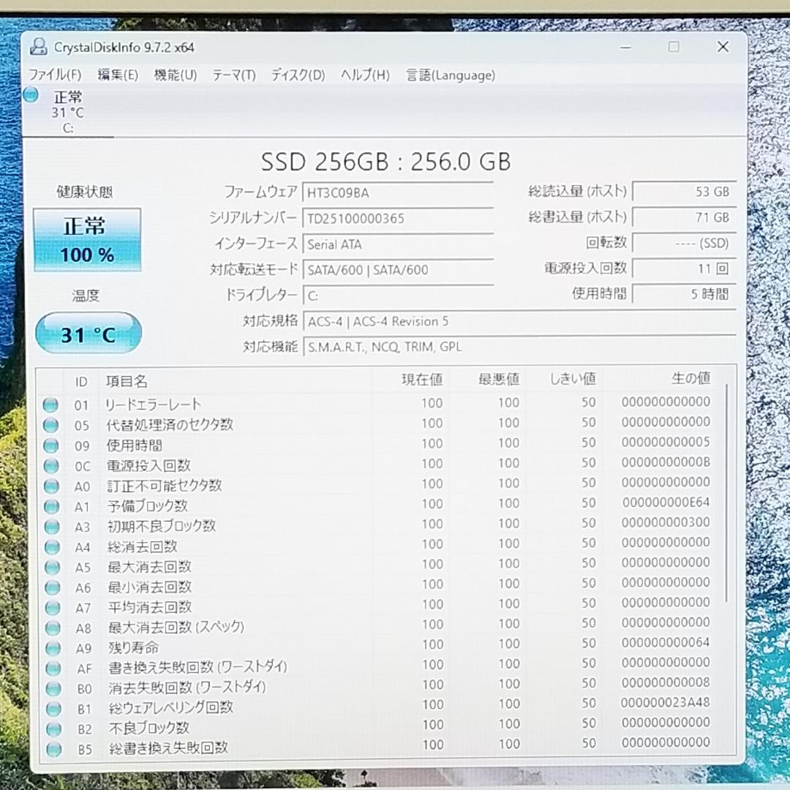Click the 正常 100 % health status button
This screenshot has height=790, width=790.
tap(87, 240)
